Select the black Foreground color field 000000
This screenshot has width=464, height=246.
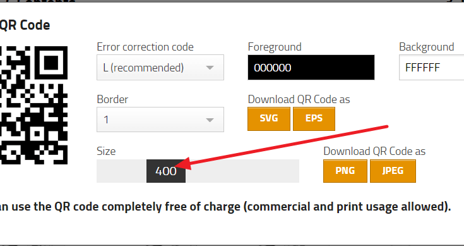pyautogui.click(x=311, y=67)
